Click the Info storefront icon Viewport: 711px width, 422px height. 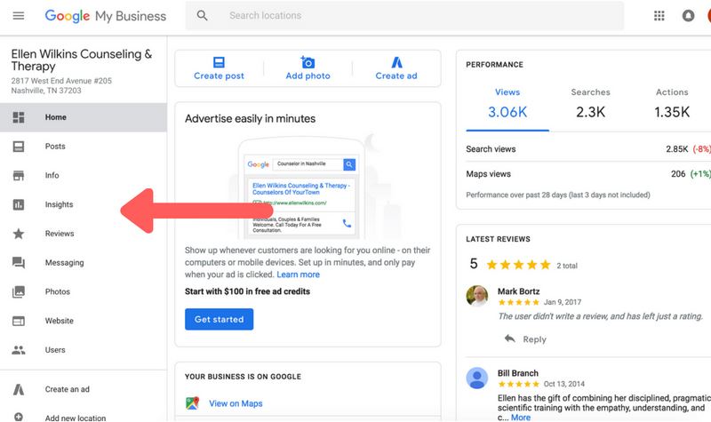[x=19, y=175]
